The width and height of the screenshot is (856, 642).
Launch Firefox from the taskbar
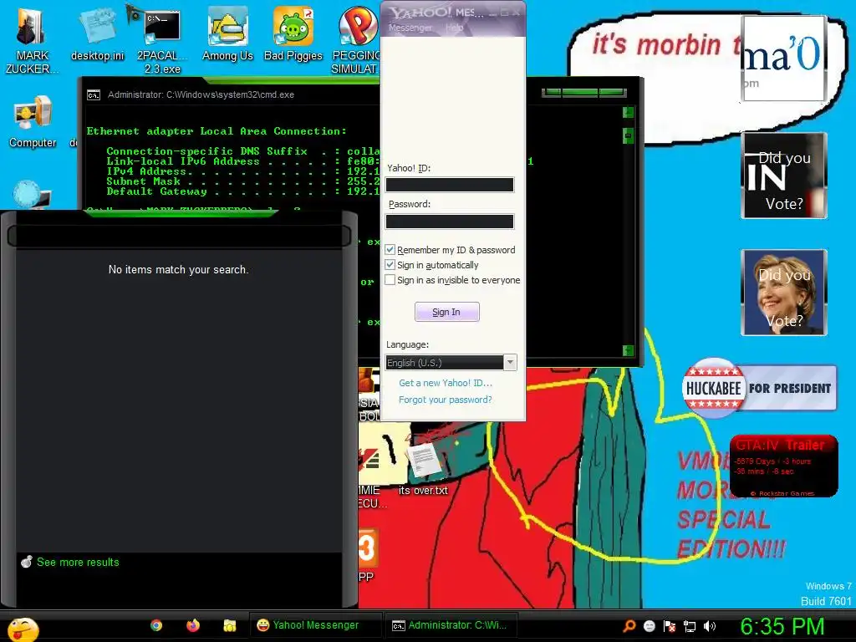pyautogui.click(x=193, y=625)
